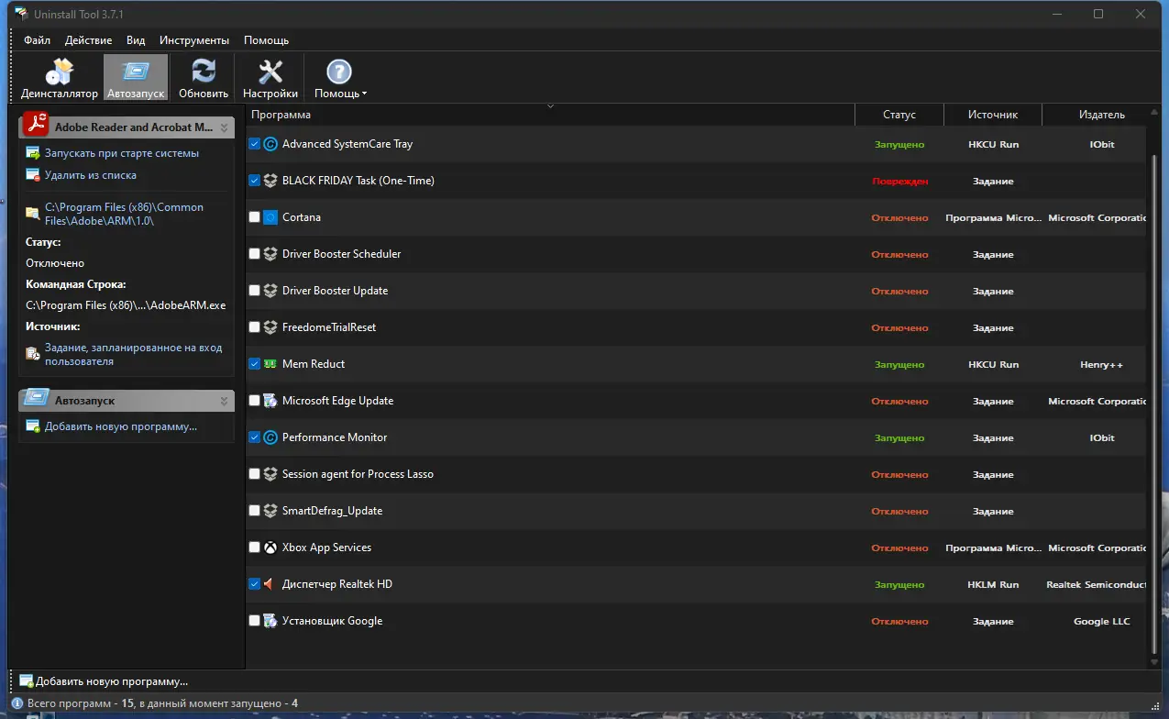
Task: Sort by the Источник column header
Action: click(993, 115)
